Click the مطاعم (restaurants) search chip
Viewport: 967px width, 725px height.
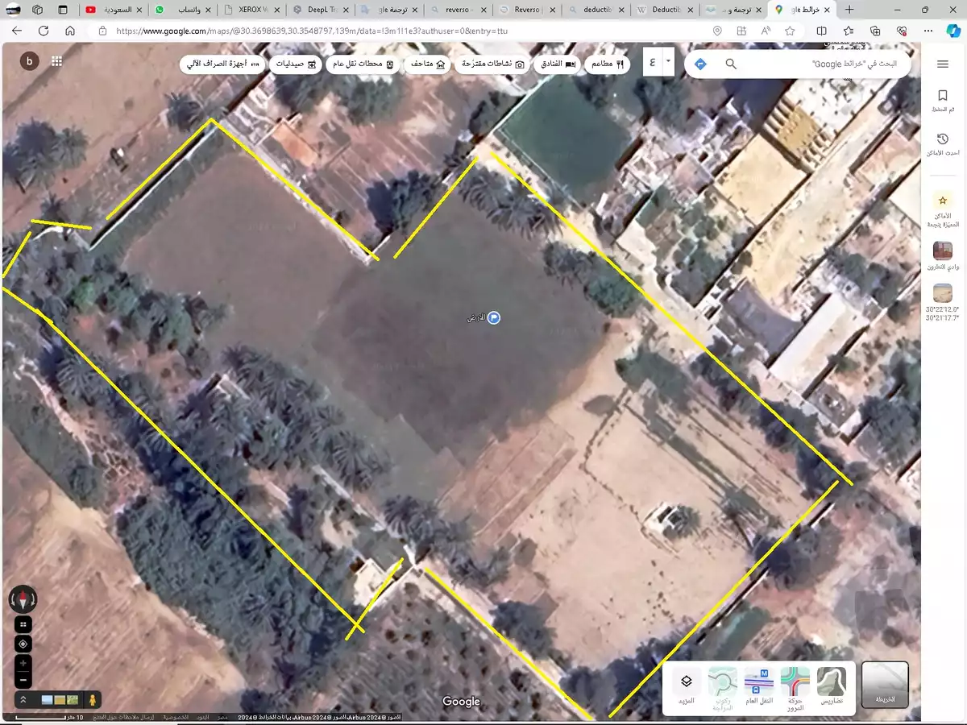608,64
